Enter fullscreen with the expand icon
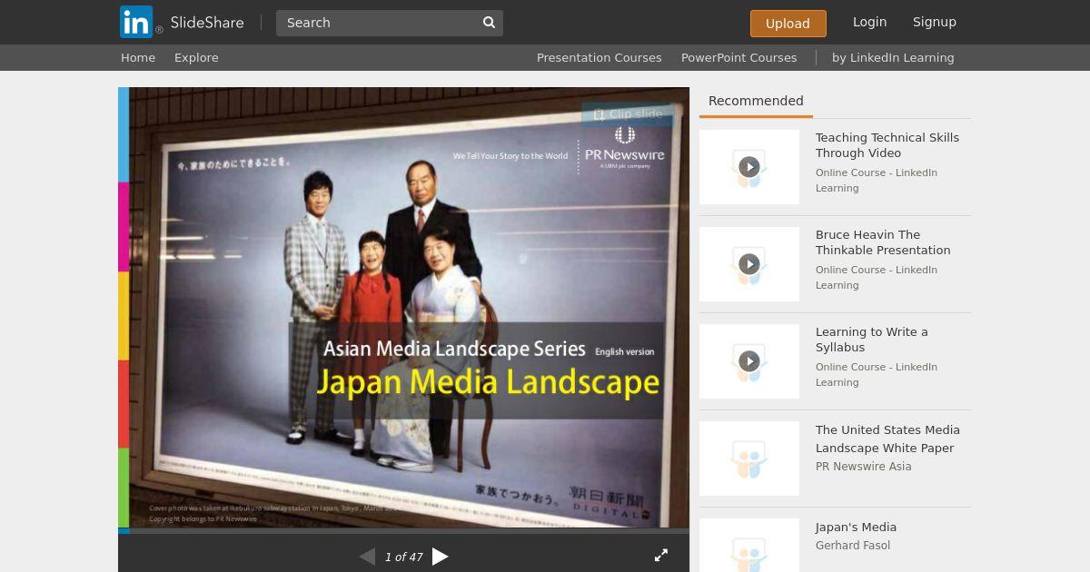This screenshot has height=572, width=1090. [x=661, y=556]
